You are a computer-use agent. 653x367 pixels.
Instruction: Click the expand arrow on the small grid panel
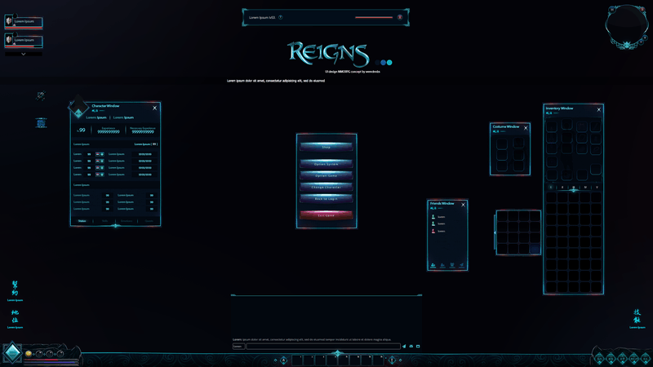pyautogui.click(x=495, y=232)
